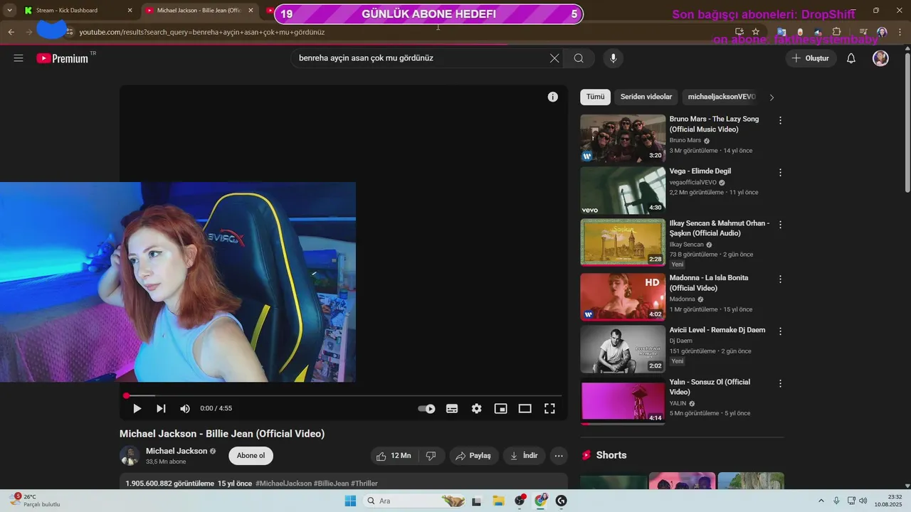Close the Kick Dashboard tab
The image size is (911, 512).
pyautogui.click(x=130, y=10)
